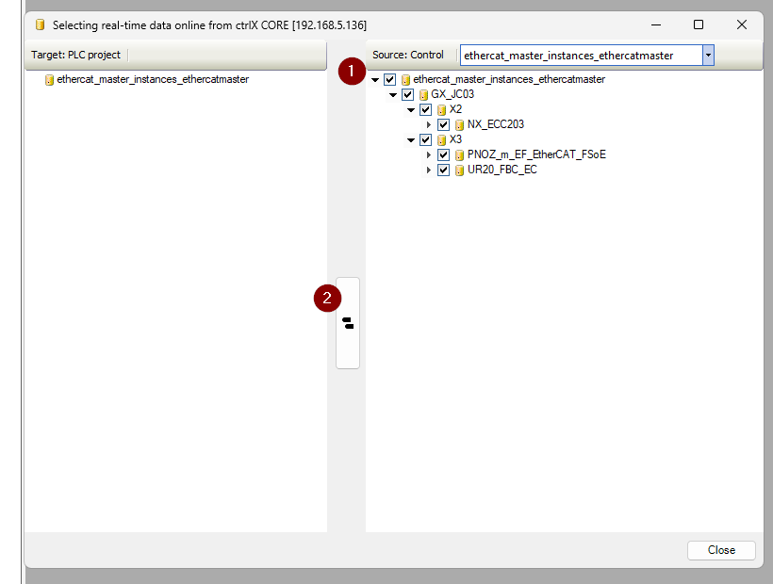773x584 pixels.
Task: Uncheck the X2 checkbox
Action: pos(425,109)
